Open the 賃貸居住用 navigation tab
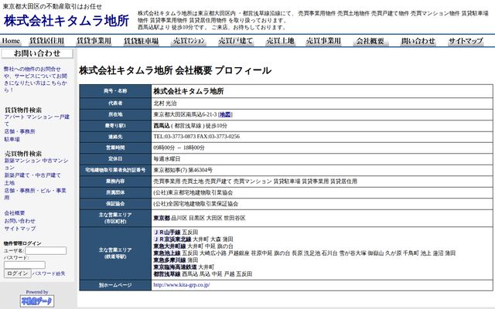 46,41
